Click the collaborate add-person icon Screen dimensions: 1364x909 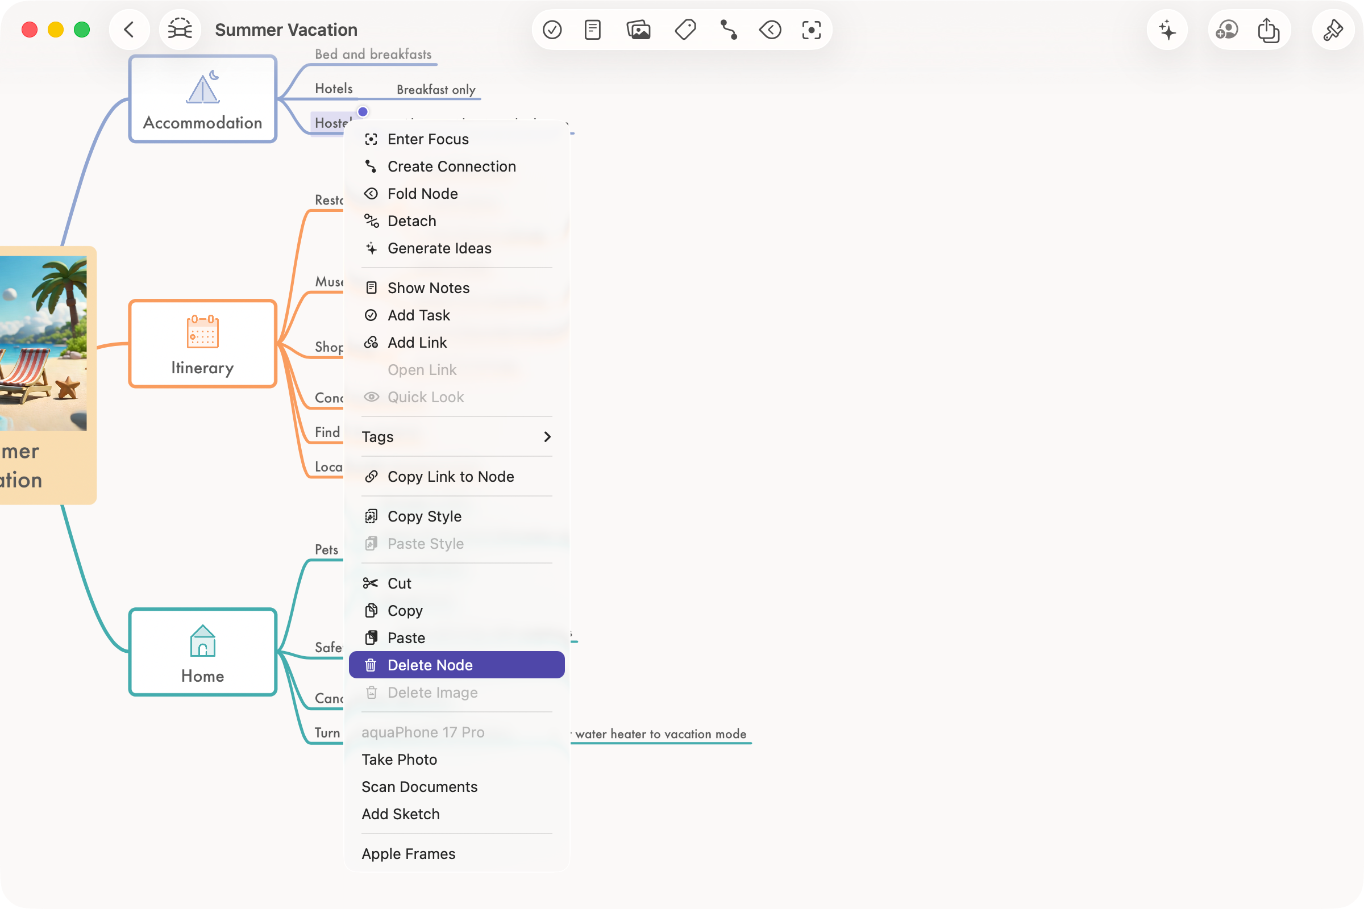pos(1226,30)
